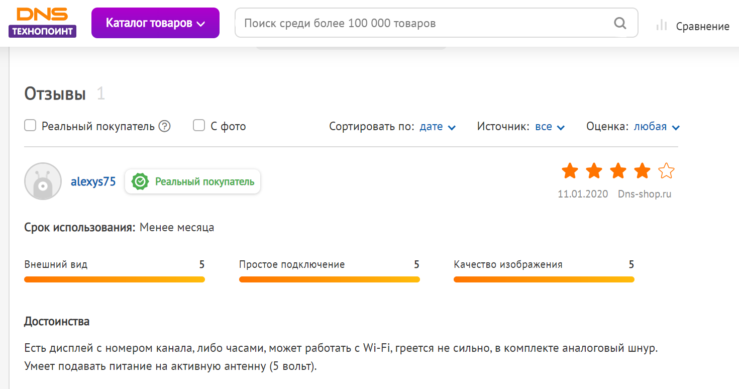Screen dimensions: 739x389
Task: Click the Качество изображения label text
Action: [x=508, y=264]
